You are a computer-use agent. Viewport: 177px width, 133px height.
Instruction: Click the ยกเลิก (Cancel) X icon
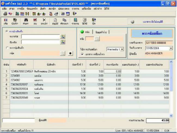tap(44, 21)
